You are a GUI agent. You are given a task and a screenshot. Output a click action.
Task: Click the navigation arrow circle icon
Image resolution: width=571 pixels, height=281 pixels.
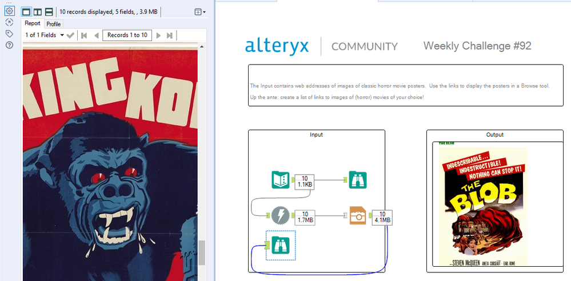point(10,23)
